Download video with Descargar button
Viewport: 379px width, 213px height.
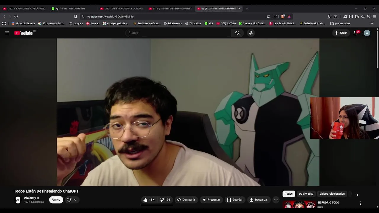[258, 200]
